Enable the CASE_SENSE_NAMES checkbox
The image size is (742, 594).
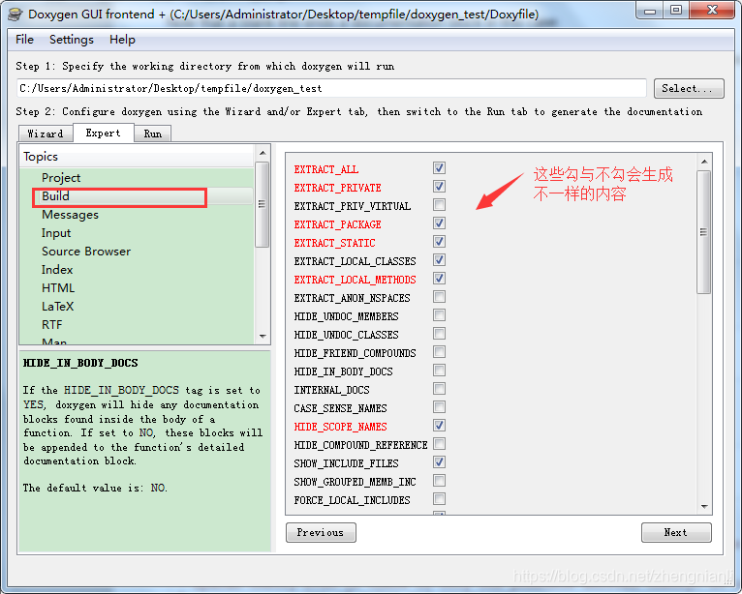tap(439, 407)
